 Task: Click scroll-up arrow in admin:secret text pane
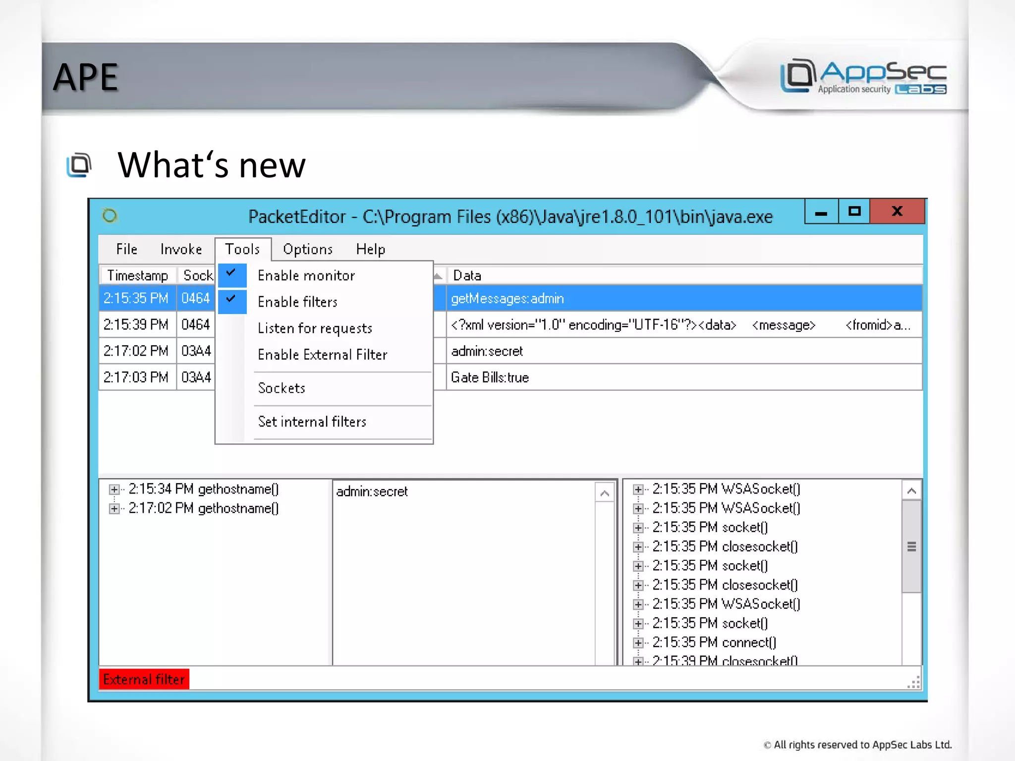(604, 493)
